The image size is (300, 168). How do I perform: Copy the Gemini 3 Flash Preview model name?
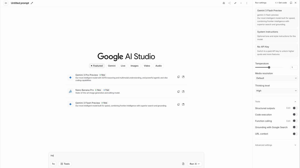pos(178,105)
